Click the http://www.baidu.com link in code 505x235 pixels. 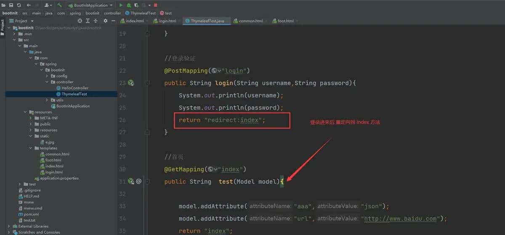coord(401,218)
